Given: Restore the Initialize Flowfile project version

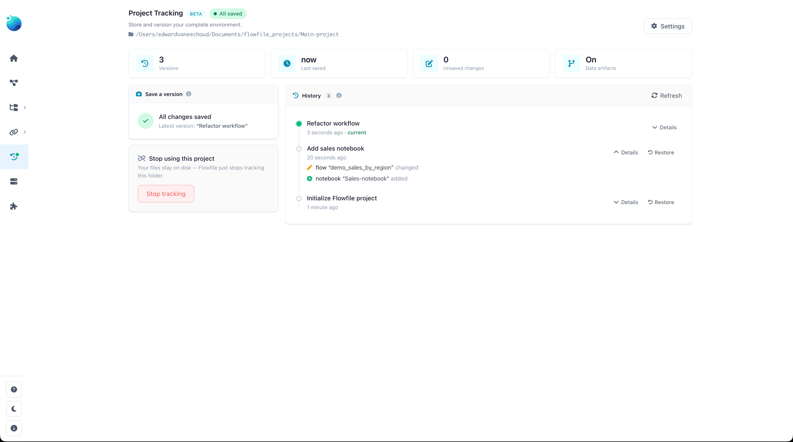Looking at the screenshot, I should [x=661, y=203].
